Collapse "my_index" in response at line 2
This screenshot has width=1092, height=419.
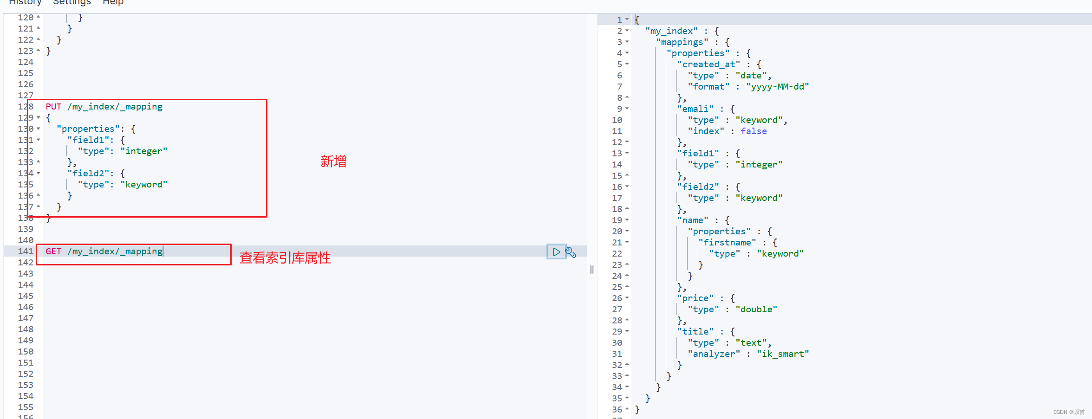tap(627, 31)
